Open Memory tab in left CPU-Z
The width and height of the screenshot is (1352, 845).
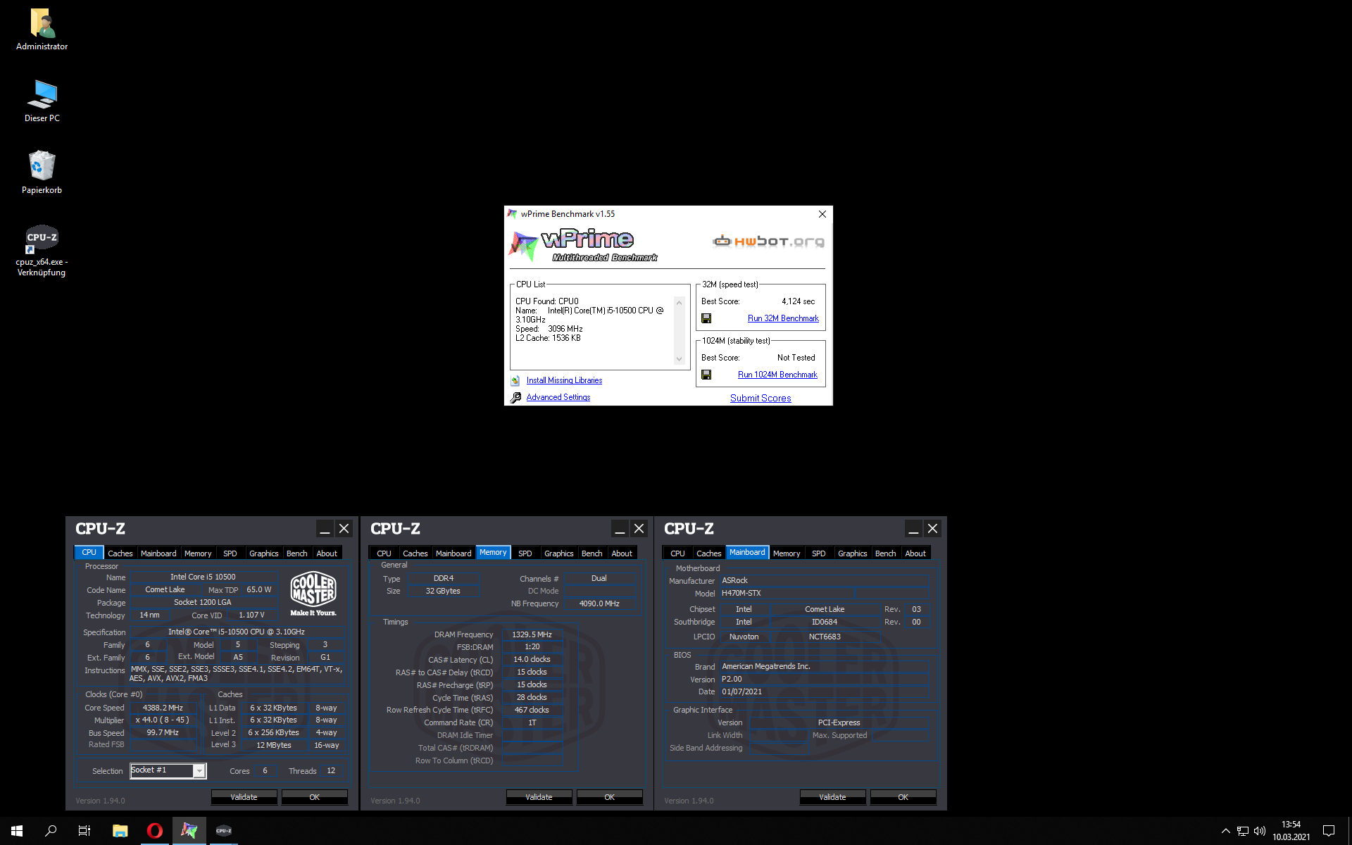[198, 553]
